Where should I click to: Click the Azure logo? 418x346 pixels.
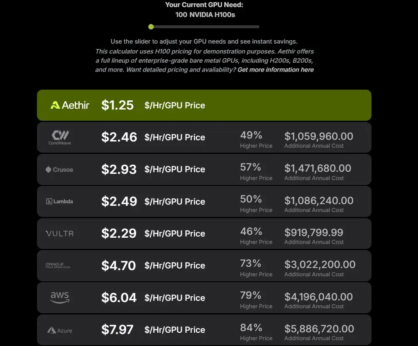60,330
